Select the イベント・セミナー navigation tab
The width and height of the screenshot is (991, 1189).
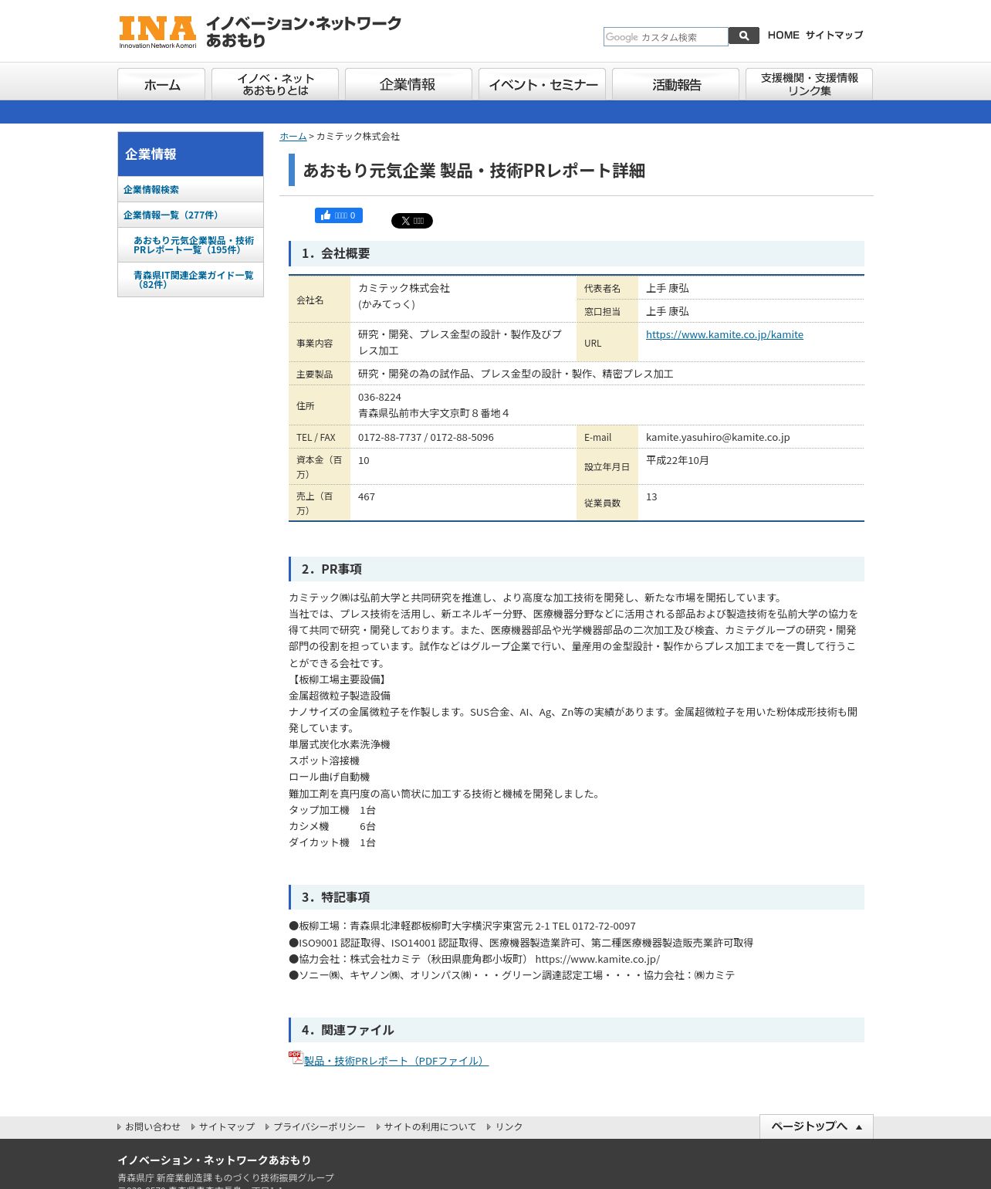tap(542, 84)
